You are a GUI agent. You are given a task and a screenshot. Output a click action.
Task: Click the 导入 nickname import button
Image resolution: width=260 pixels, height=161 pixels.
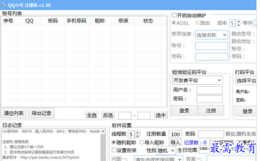click(x=175, y=143)
